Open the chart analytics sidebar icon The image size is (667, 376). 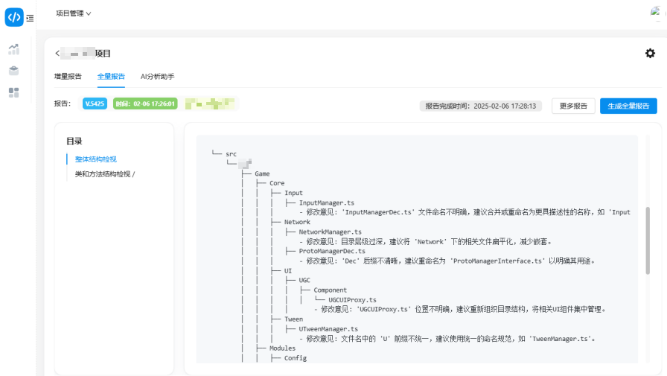13,49
